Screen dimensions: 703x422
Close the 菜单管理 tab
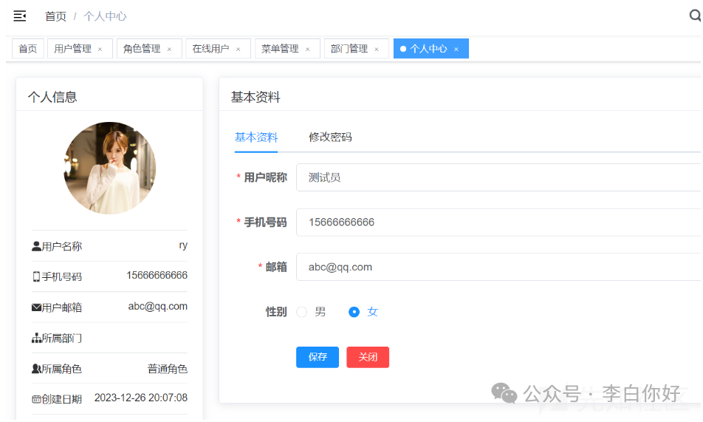[x=307, y=50]
